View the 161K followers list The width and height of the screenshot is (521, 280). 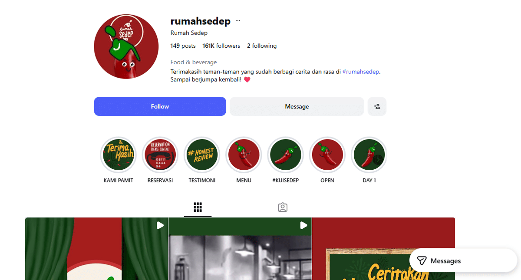click(x=221, y=46)
